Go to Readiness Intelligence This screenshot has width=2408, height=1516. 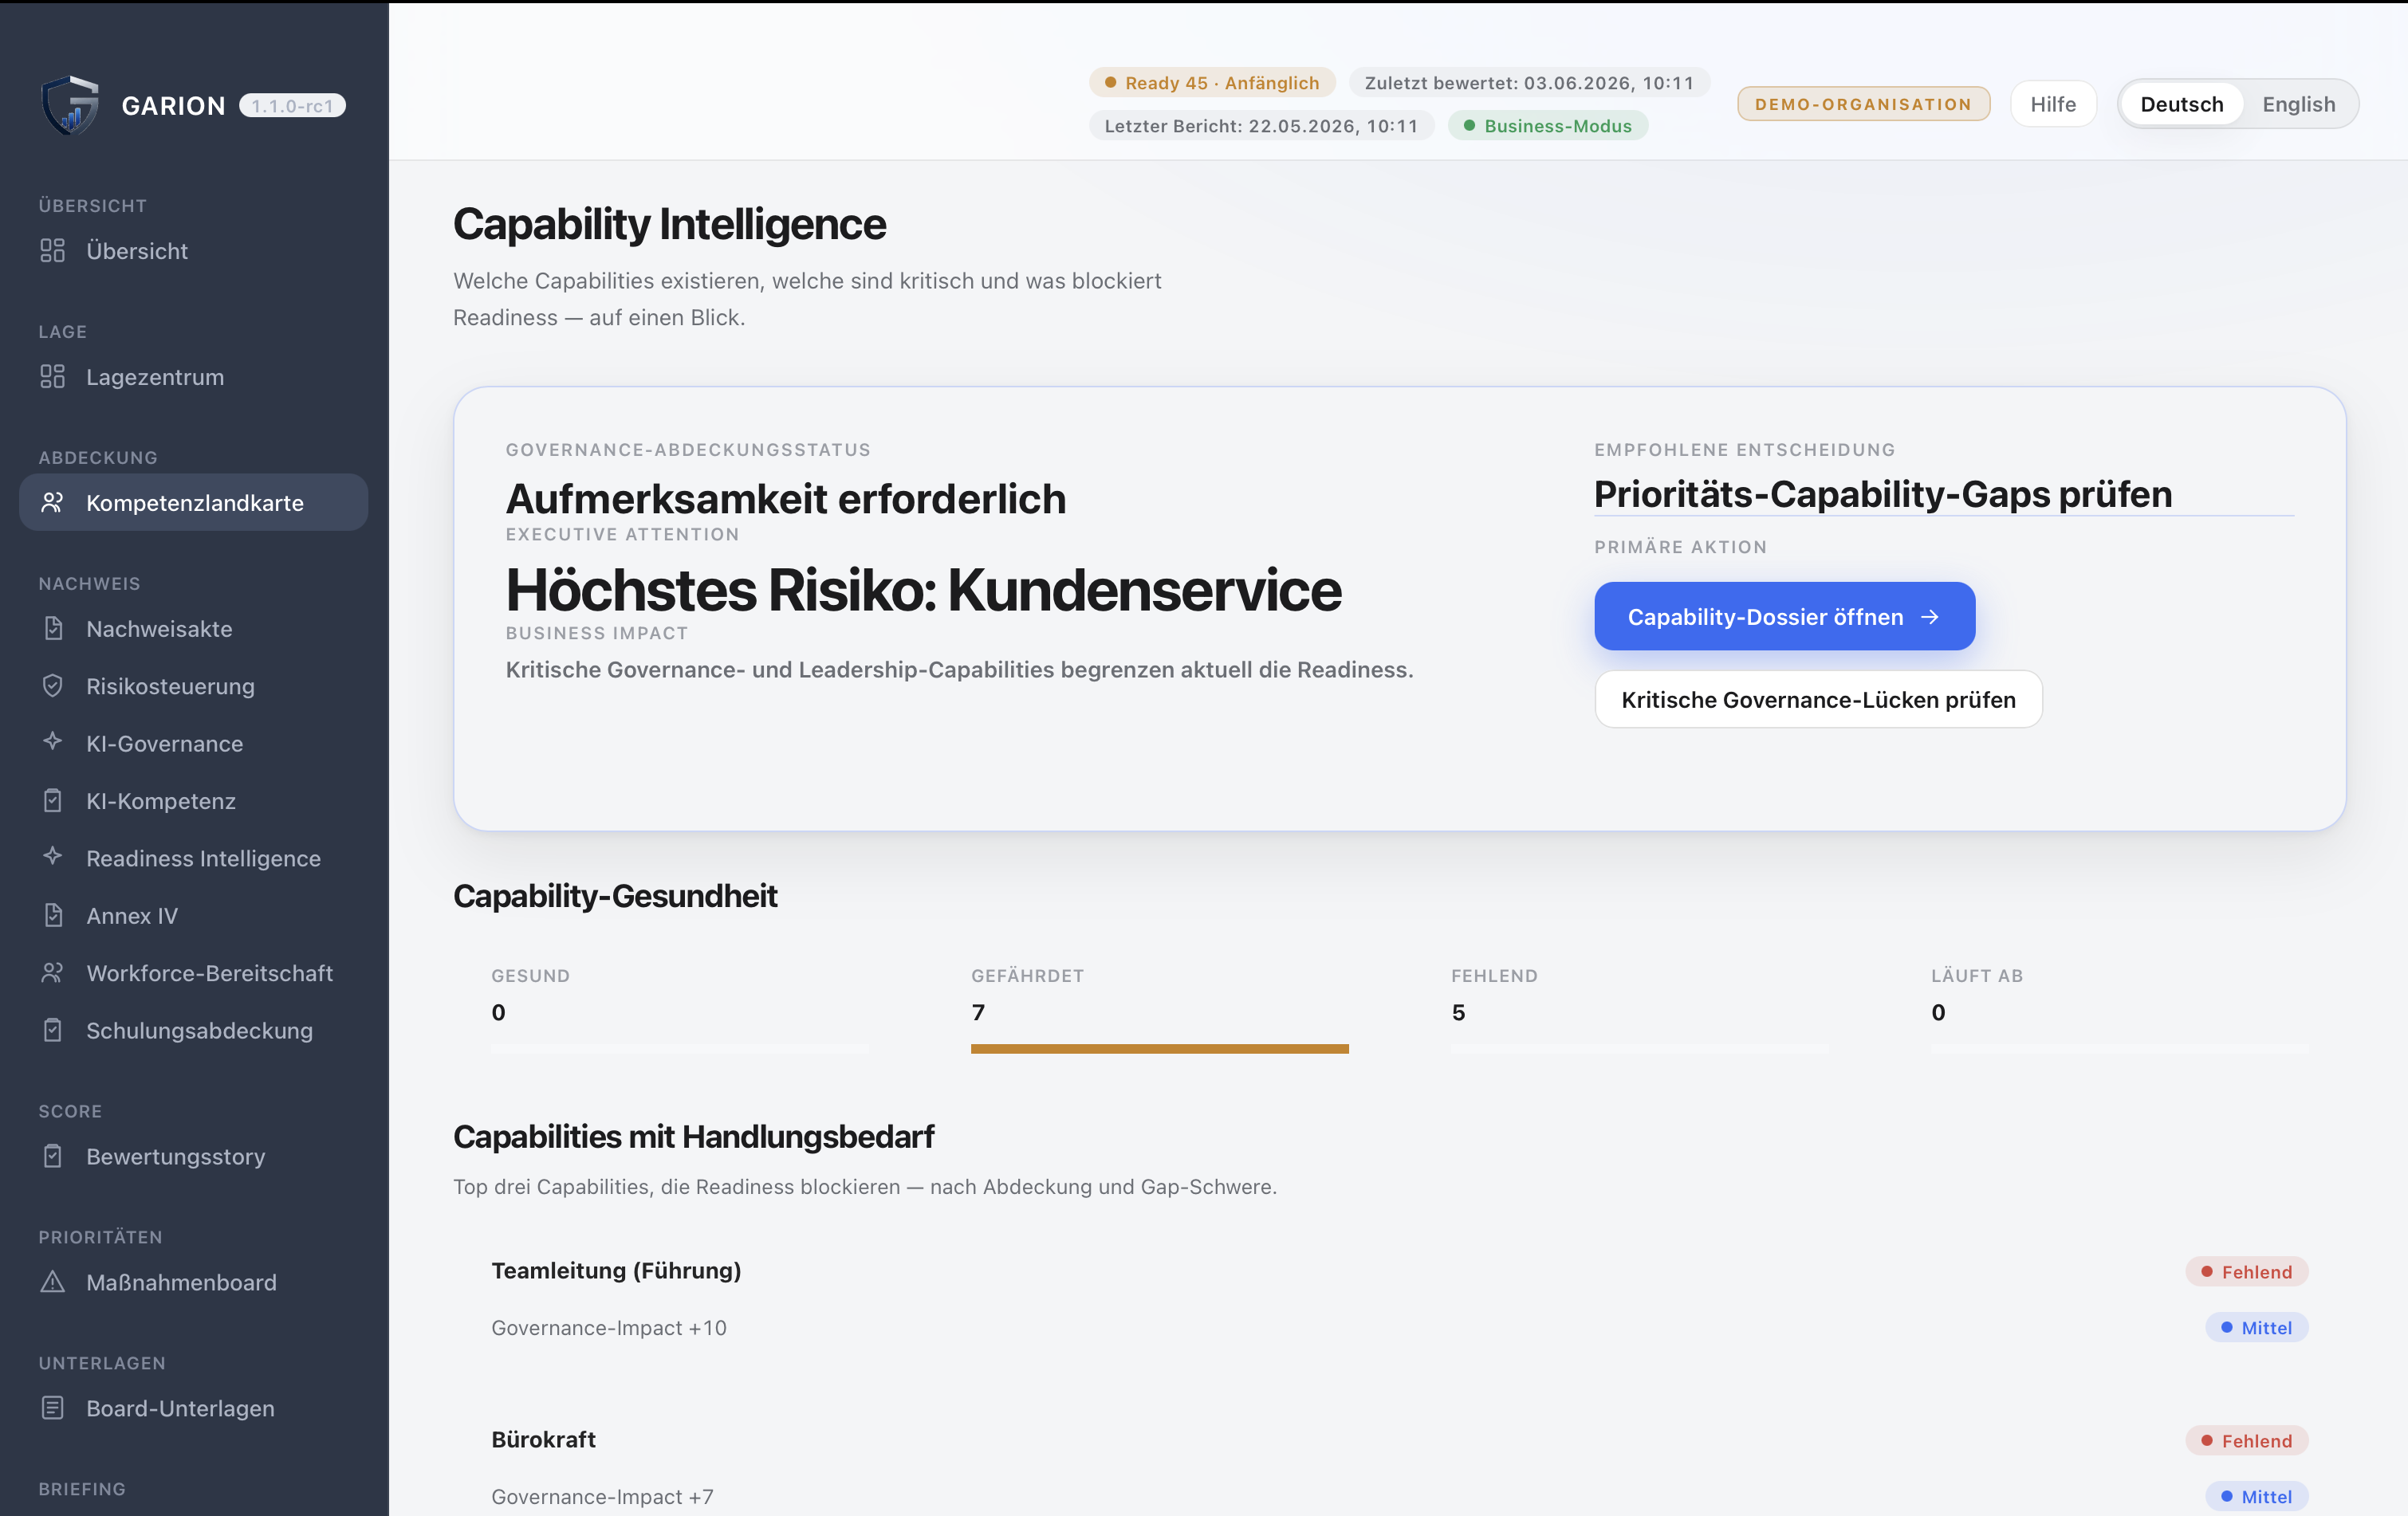[x=194, y=858]
